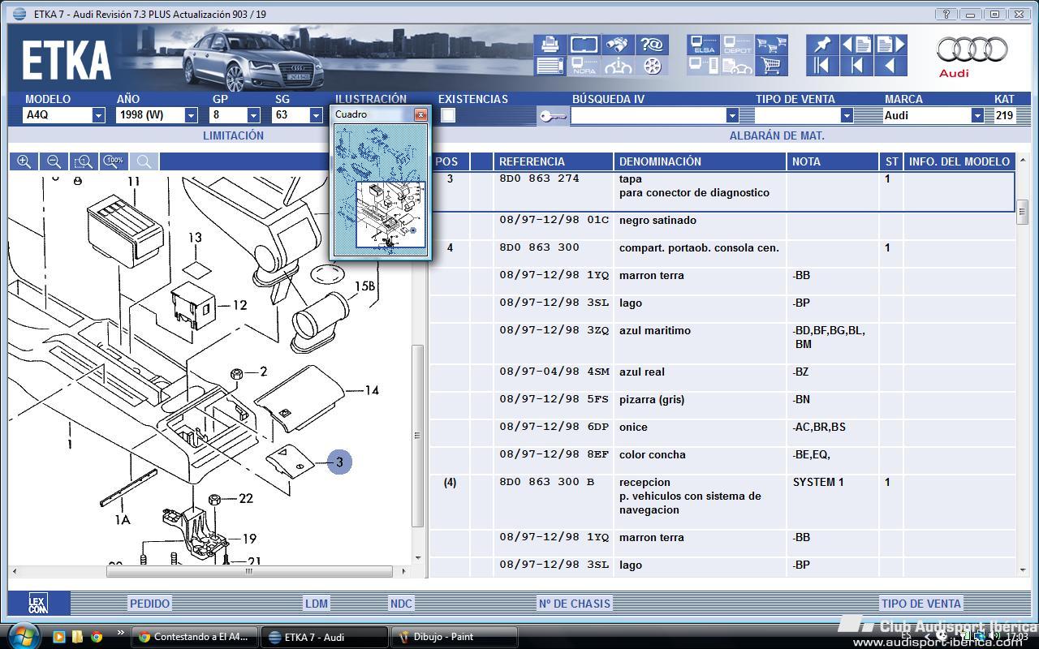Image resolution: width=1039 pixels, height=649 pixels.
Task: Click the double-bar jump-to-first arrow
Action: click(822, 67)
